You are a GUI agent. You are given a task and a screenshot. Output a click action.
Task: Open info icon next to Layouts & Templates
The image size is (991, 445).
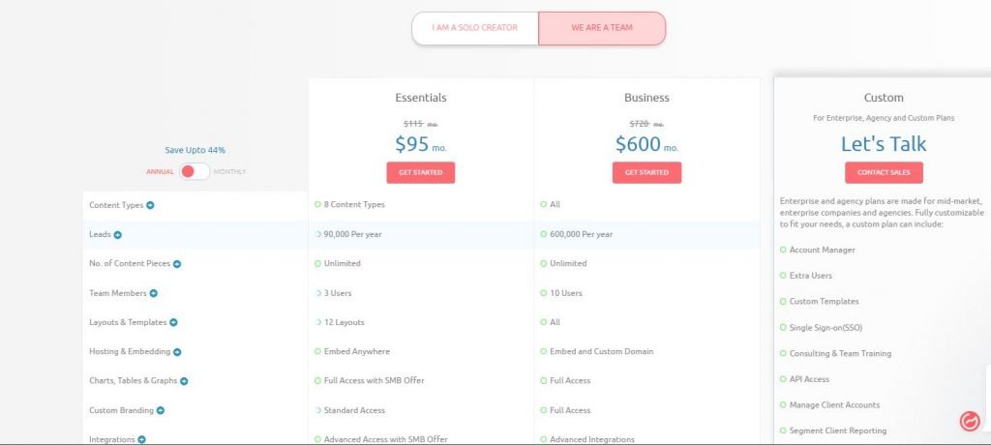173,322
